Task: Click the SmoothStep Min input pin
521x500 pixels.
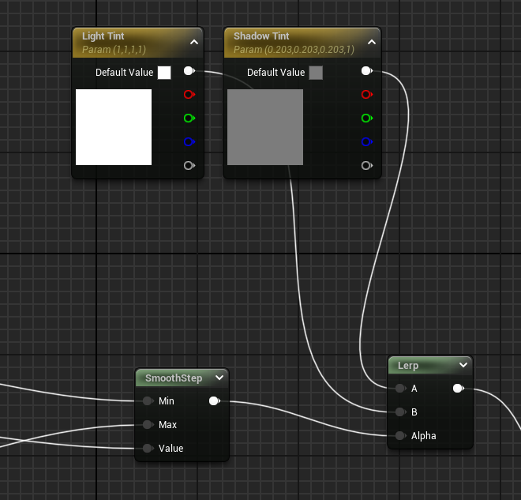Action: [x=148, y=401]
